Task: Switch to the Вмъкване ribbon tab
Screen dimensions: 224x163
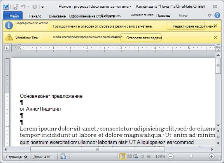Action: pyautogui.click(x=57, y=16)
